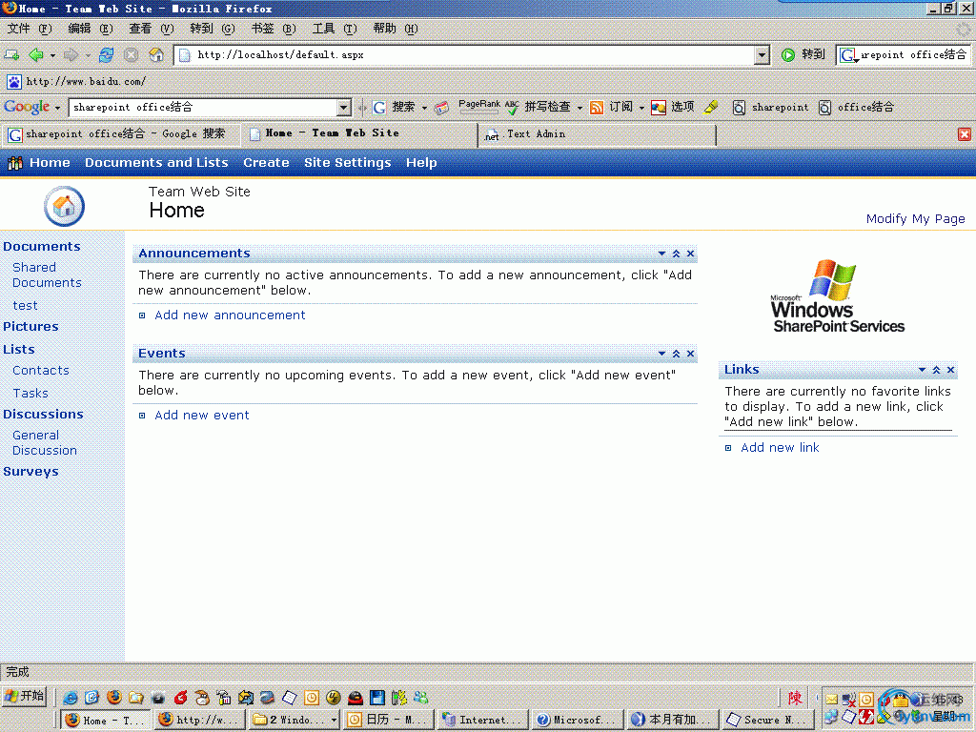Open the Google logo dropdown arrow

click(57, 108)
